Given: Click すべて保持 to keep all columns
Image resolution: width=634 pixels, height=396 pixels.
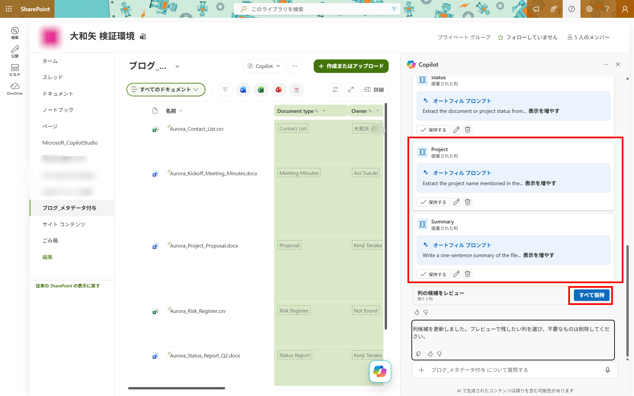Looking at the screenshot, I should (592, 295).
